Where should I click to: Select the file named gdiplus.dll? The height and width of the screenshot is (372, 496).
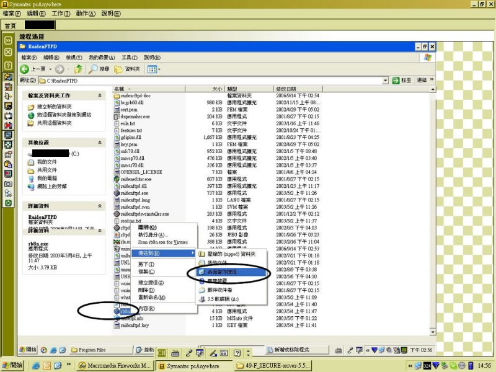131,137
